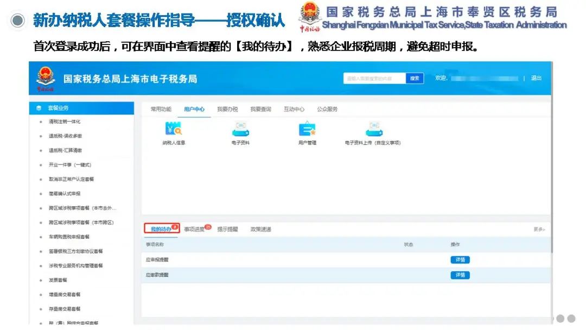Open 存量房交易套餐 in the sidebar
This screenshot has width=586, height=330.
[x=64, y=309]
